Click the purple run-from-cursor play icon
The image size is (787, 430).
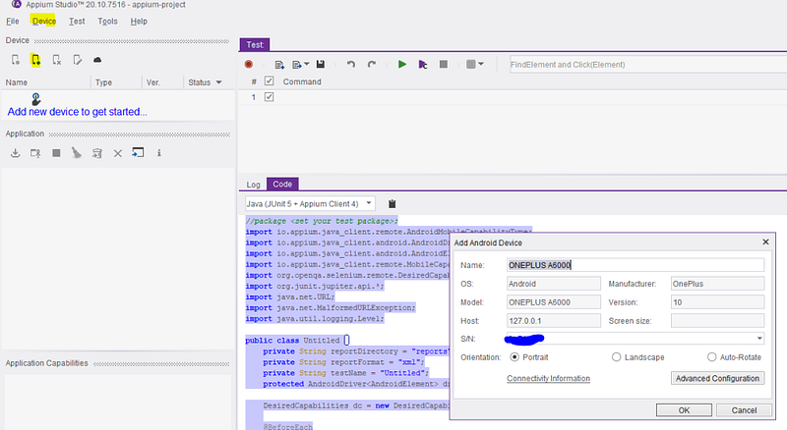423,64
